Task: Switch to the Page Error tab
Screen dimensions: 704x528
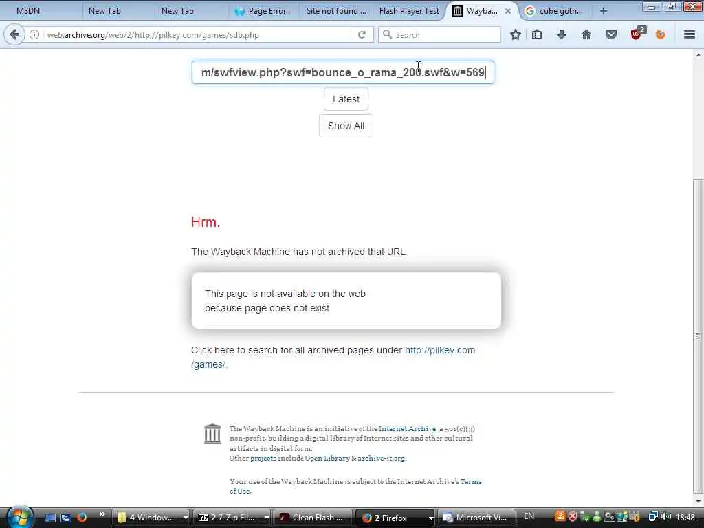Action: [263, 11]
